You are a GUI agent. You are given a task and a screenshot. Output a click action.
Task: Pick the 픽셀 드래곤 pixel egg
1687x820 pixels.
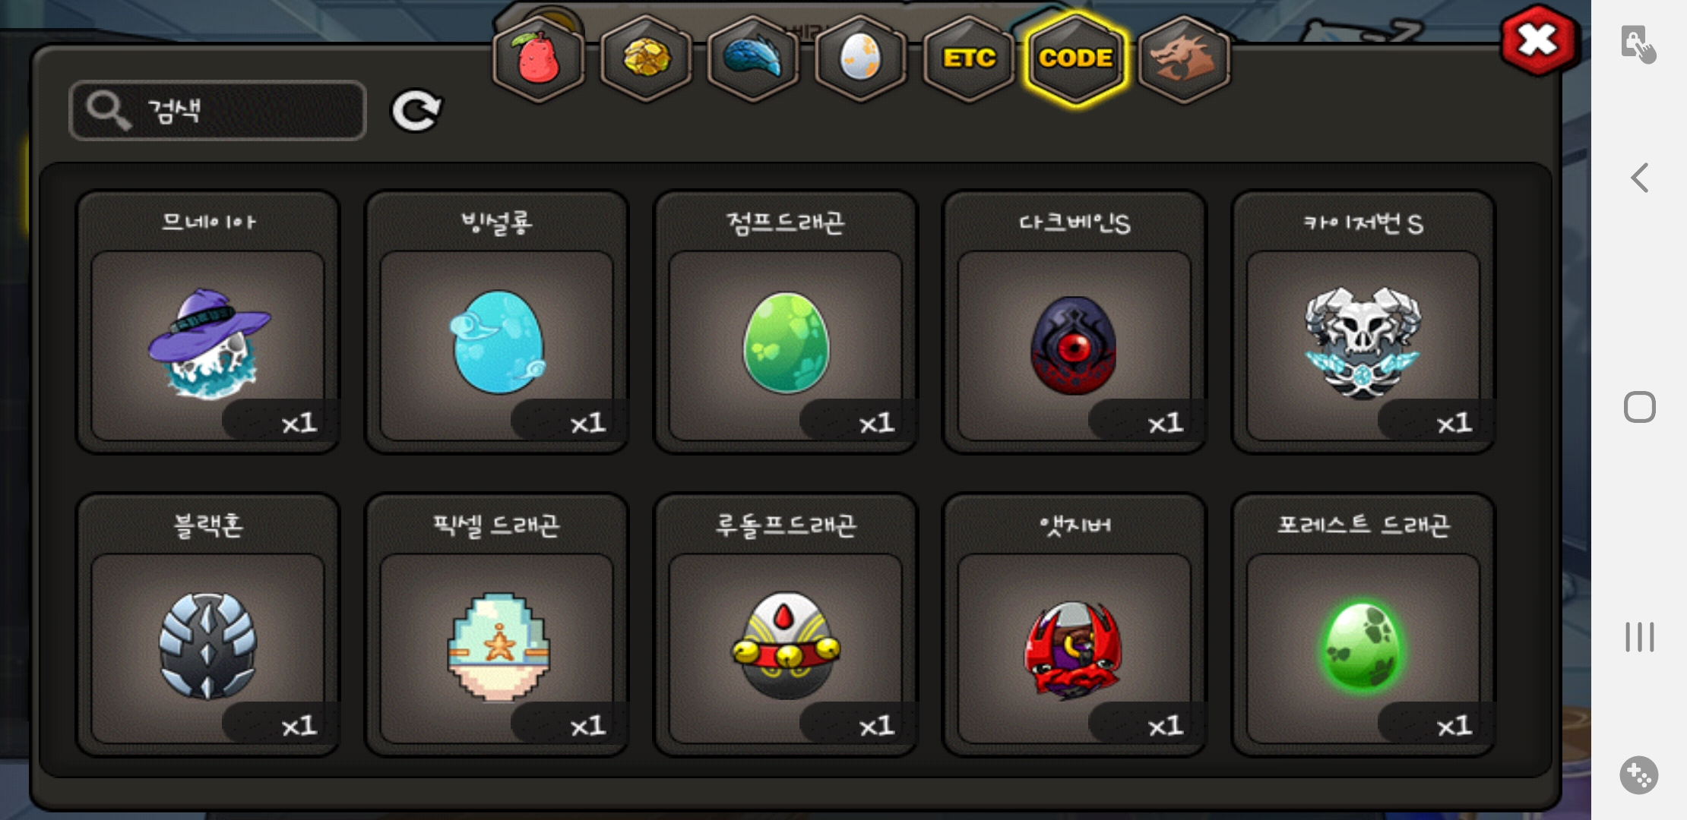[496, 625]
